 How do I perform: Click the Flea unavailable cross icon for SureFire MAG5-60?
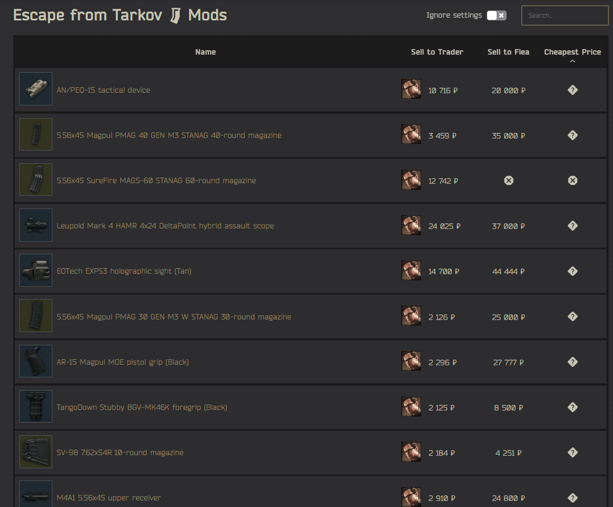[x=508, y=180]
